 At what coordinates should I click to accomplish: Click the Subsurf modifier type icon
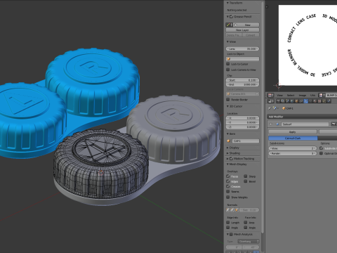(x=277, y=124)
